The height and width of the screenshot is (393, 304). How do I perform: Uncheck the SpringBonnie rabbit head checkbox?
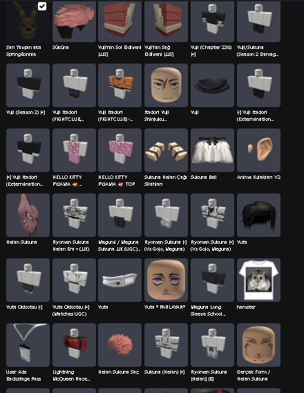[42, 6]
